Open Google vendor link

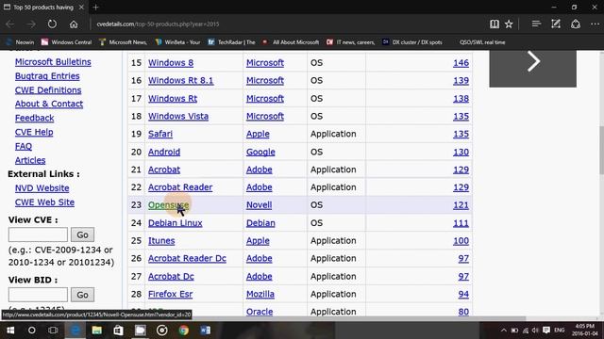(x=260, y=152)
